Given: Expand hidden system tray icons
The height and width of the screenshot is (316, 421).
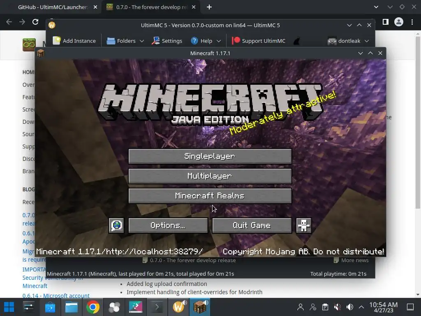Looking at the screenshot, I should pos(361,307).
